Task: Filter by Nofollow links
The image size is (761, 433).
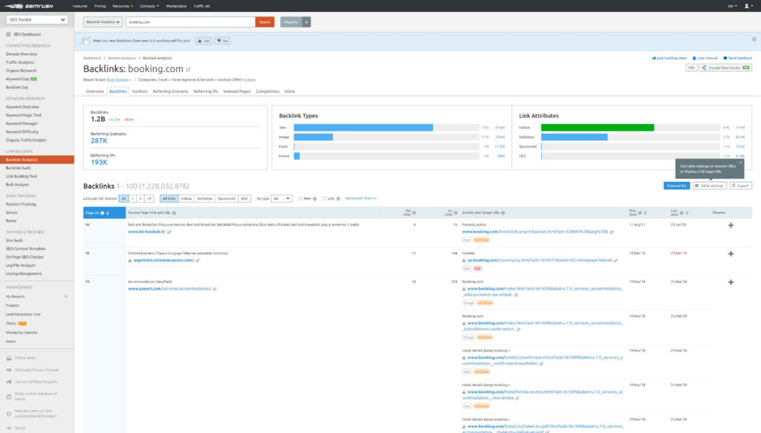Action: tap(205, 198)
